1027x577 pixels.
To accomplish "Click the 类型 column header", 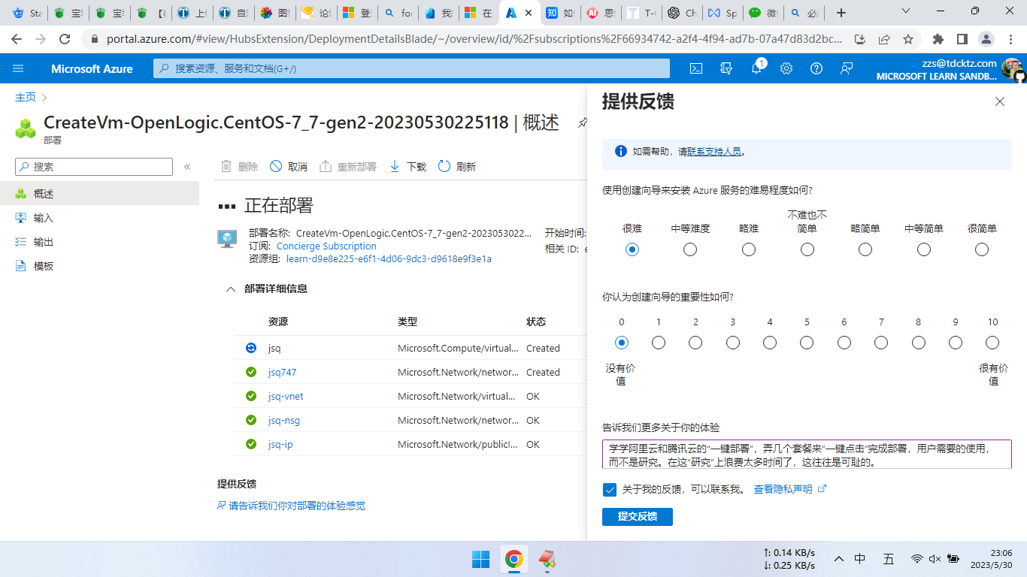I will coord(407,322).
